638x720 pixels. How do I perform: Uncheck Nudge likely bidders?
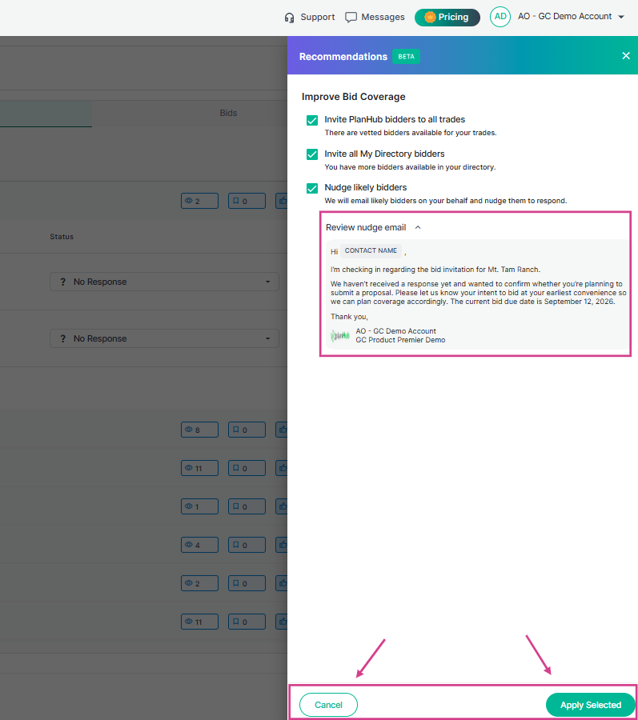tap(312, 188)
